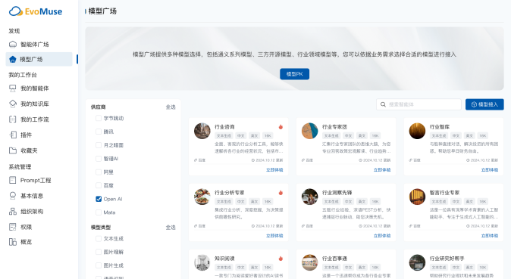The image size is (511, 279).
Task: Click the 搜索智能体 search input field
Action: tap(419, 104)
